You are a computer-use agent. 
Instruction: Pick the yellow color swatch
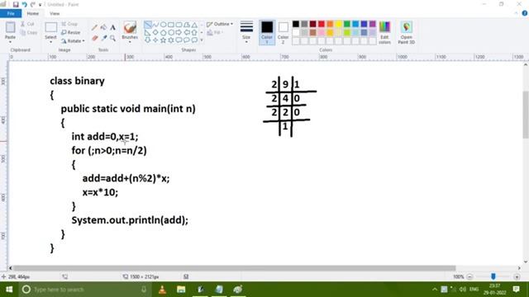point(338,24)
